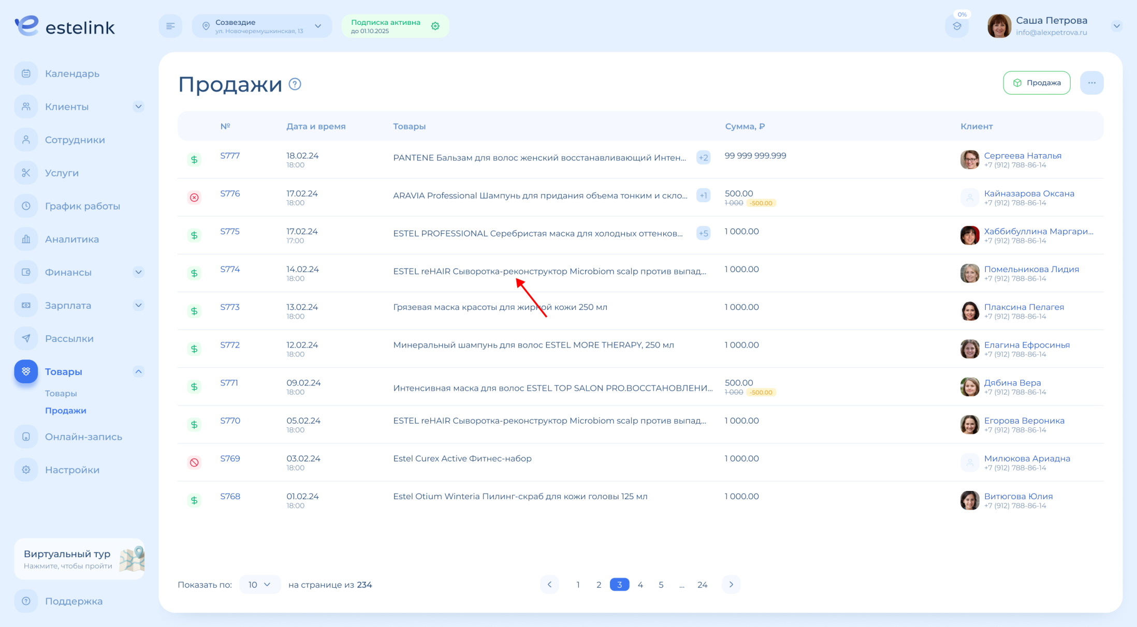This screenshot has width=1137, height=627.
Task: Click the help question mark beside Продажи
Action: click(x=295, y=84)
